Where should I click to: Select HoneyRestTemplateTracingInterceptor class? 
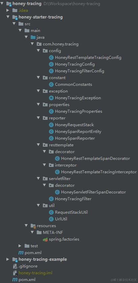coord(99,172)
